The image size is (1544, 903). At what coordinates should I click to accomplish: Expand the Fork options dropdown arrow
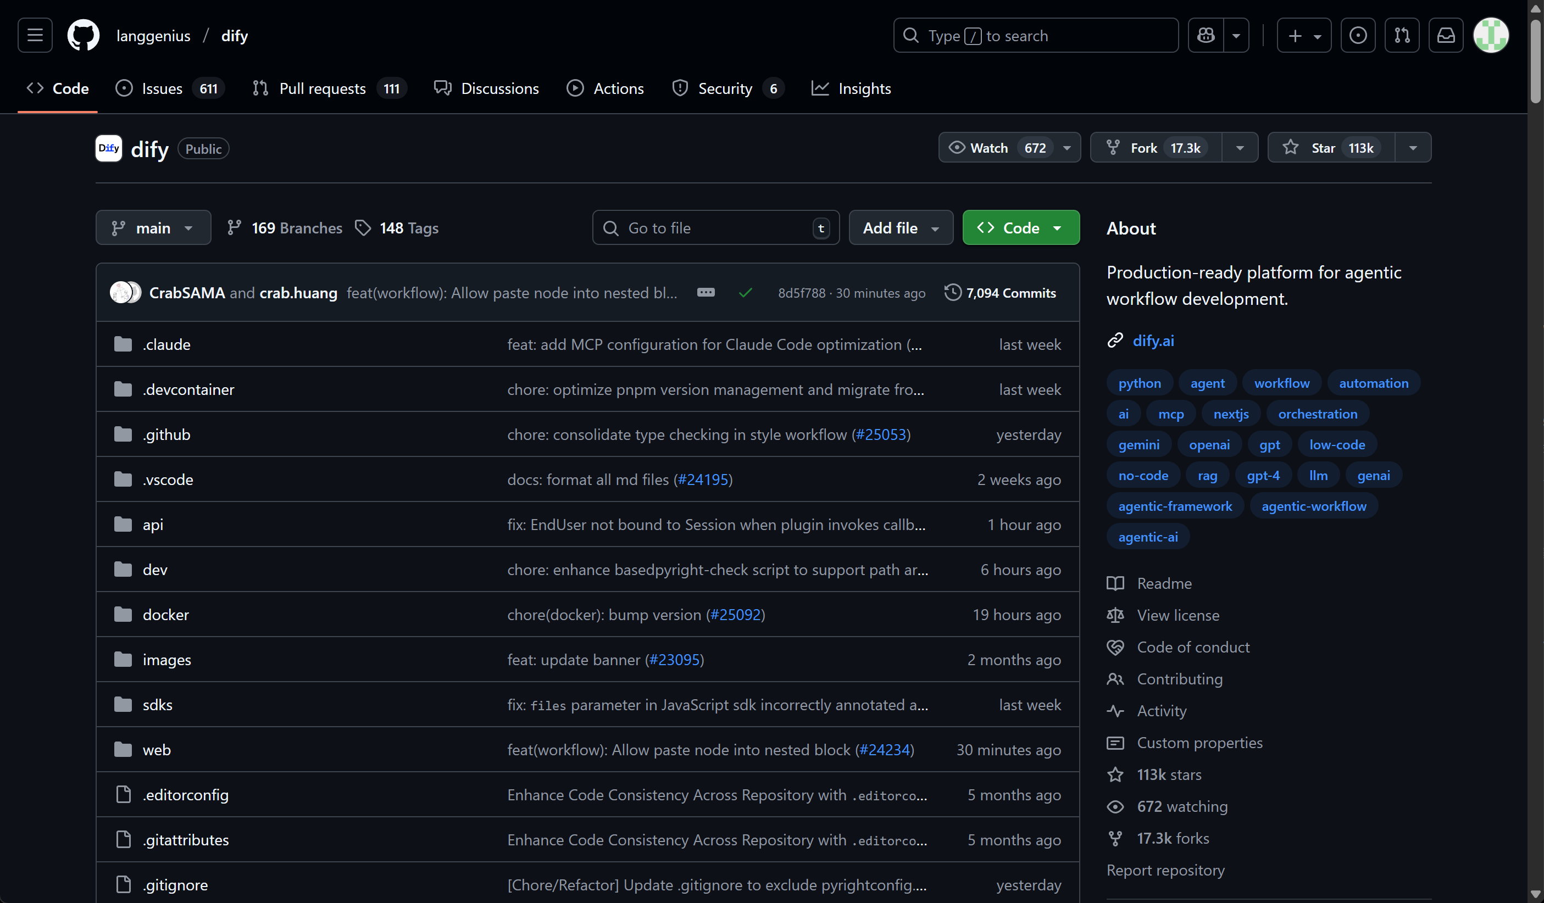(x=1240, y=148)
